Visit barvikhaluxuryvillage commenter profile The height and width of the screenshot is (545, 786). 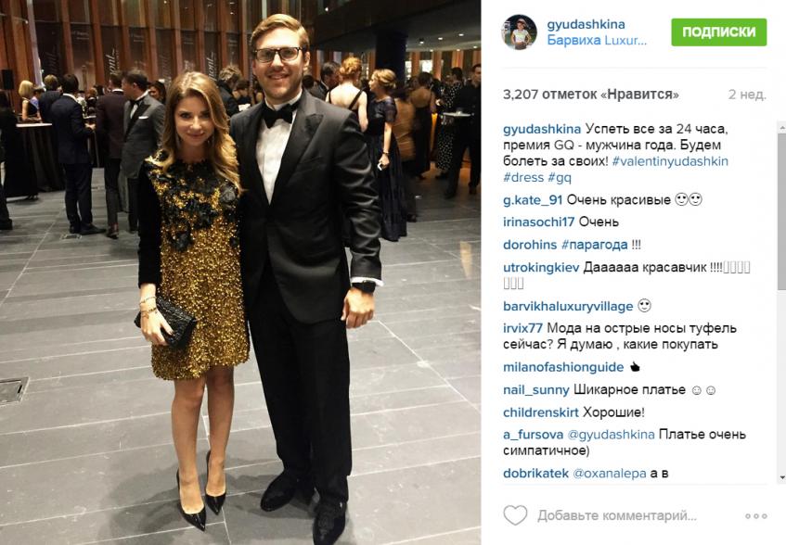568,306
